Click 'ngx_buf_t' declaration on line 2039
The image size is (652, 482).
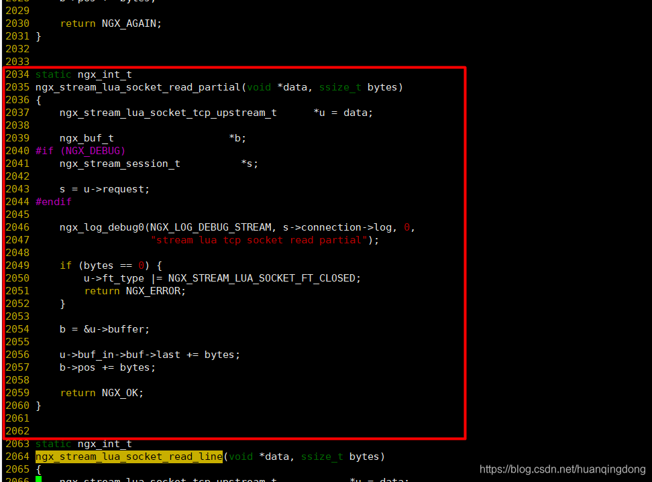coord(87,138)
